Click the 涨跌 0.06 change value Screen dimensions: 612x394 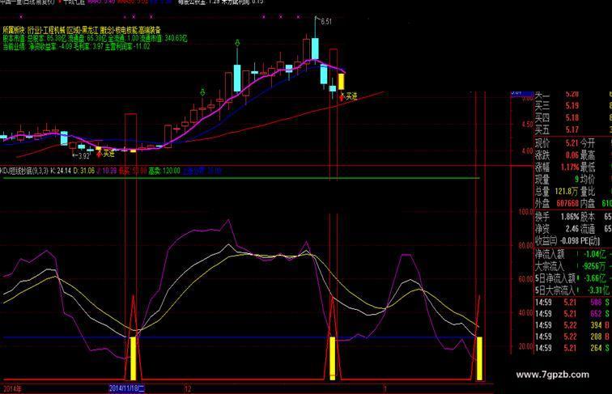(x=572, y=155)
